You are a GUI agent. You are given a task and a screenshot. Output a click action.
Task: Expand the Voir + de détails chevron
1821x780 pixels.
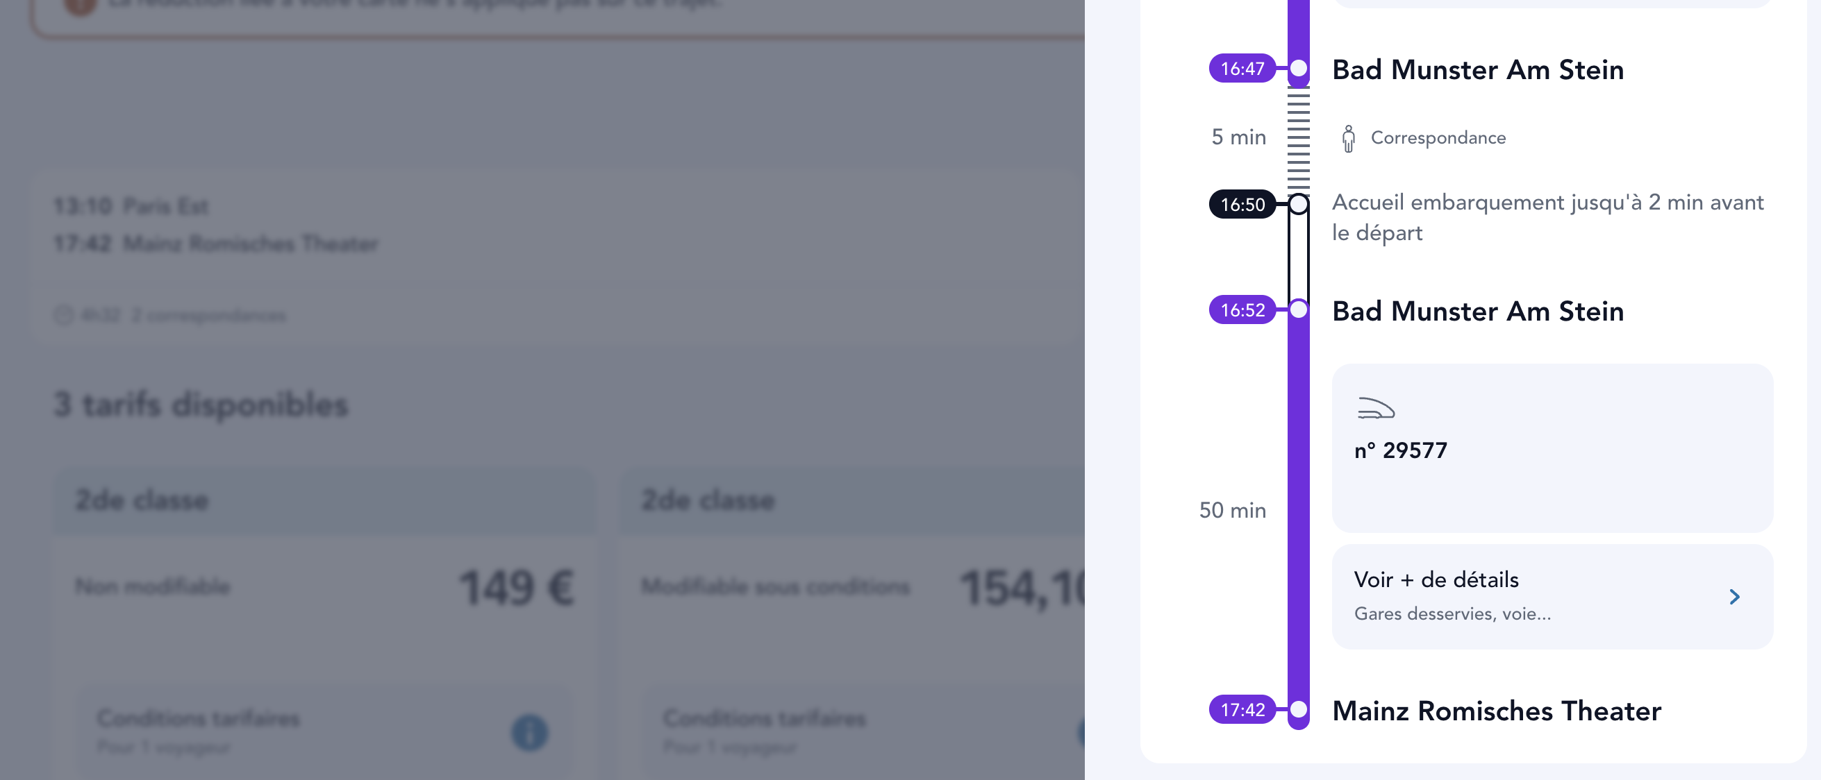pyautogui.click(x=1734, y=597)
